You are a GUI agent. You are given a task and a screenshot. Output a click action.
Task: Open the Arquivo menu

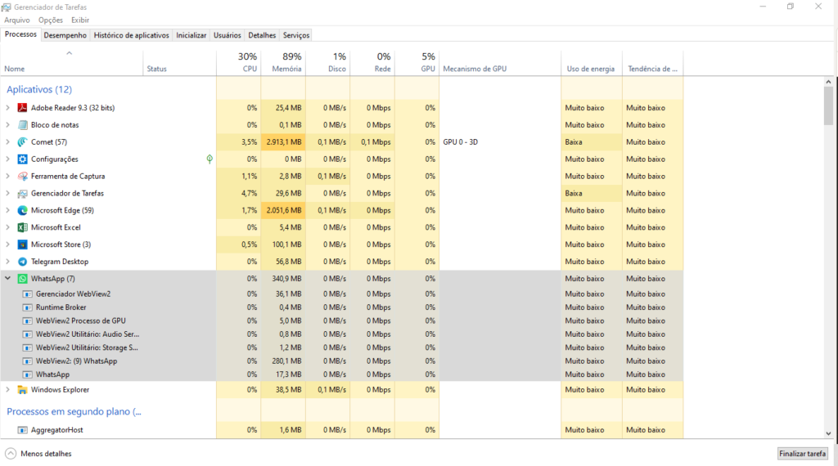[x=17, y=20]
